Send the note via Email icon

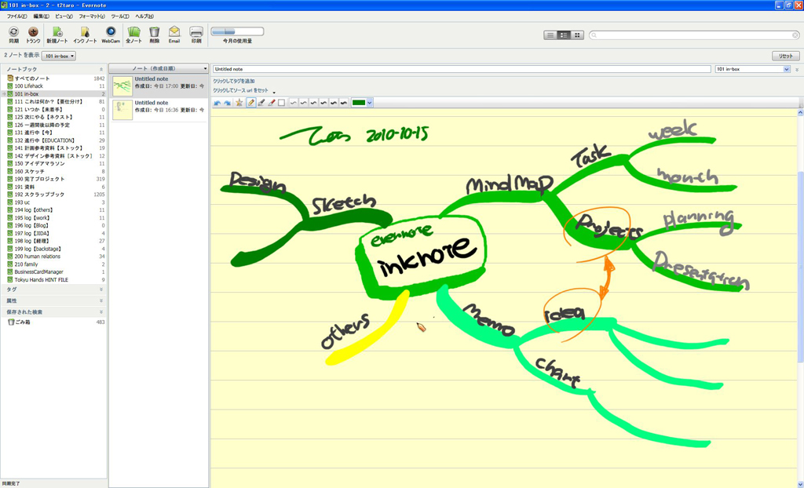pos(174,33)
